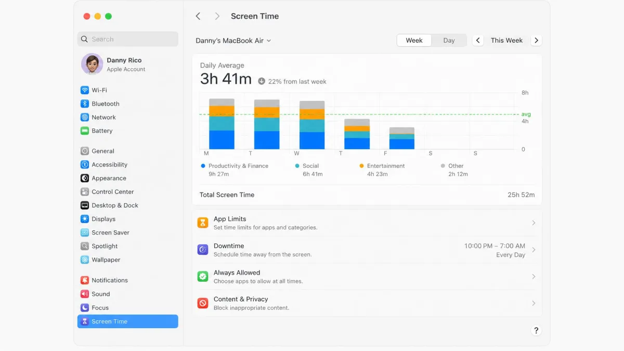The width and height of the screenshot is (624, 351).
Task: Open General settings gear icon
Action: point(85,151)
